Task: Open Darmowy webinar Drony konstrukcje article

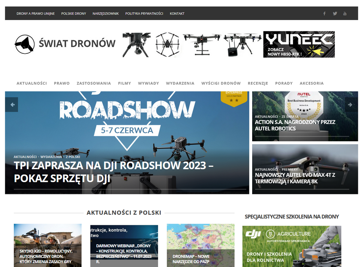Action: pos(124,254)
